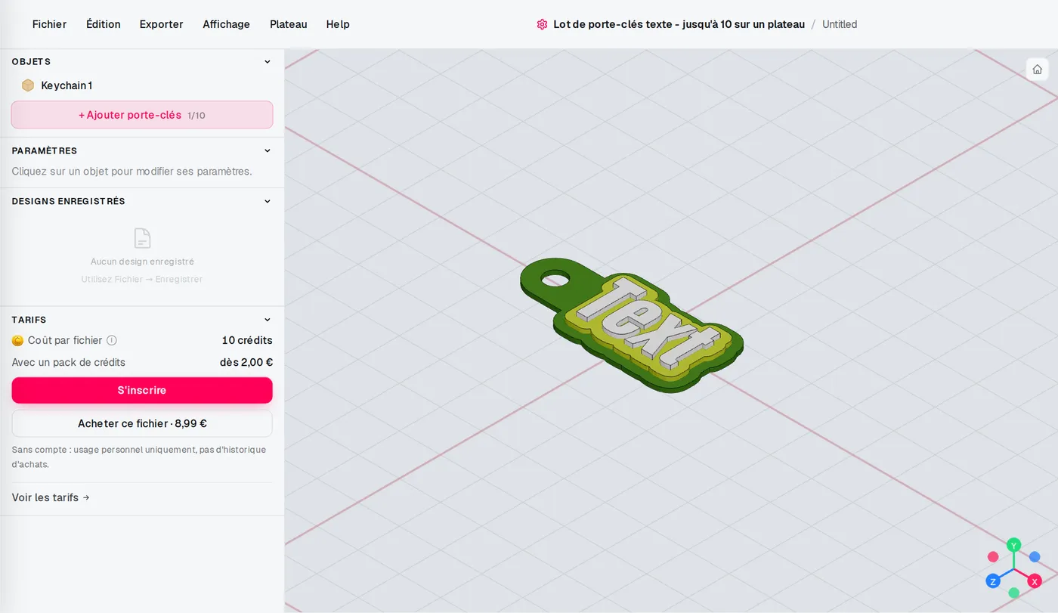Snap view to the blue Z axis
The image size is (1058, 613).
pyautogui.click(x=993, y=581)
